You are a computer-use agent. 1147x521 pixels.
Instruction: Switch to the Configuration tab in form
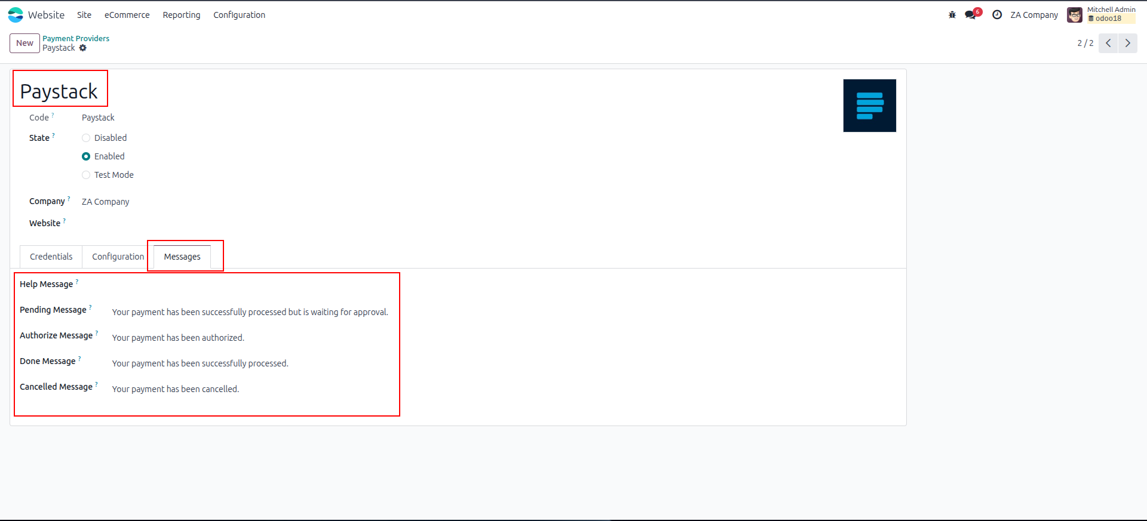coord(118,257)
